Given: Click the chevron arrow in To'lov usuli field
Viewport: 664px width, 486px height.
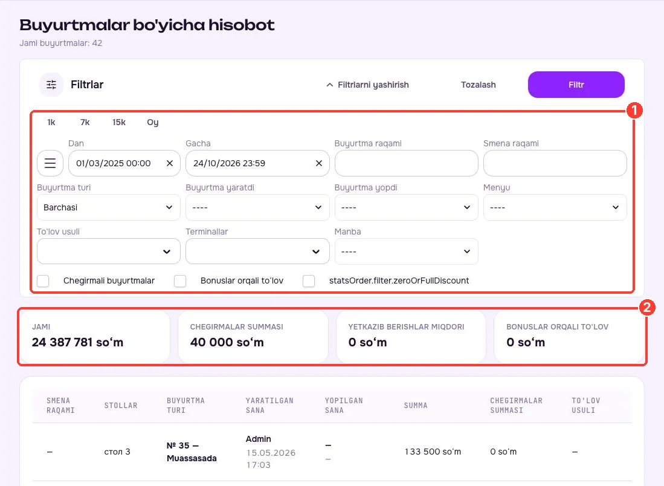Looking at the screenshot, I should pyautogui.click(x=167, y=251).
